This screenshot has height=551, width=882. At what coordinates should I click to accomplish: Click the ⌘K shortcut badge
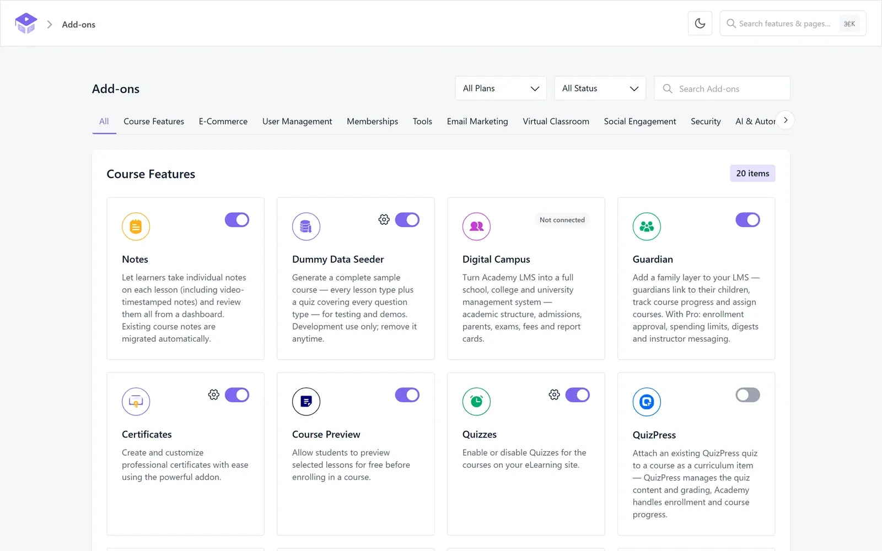849,24
